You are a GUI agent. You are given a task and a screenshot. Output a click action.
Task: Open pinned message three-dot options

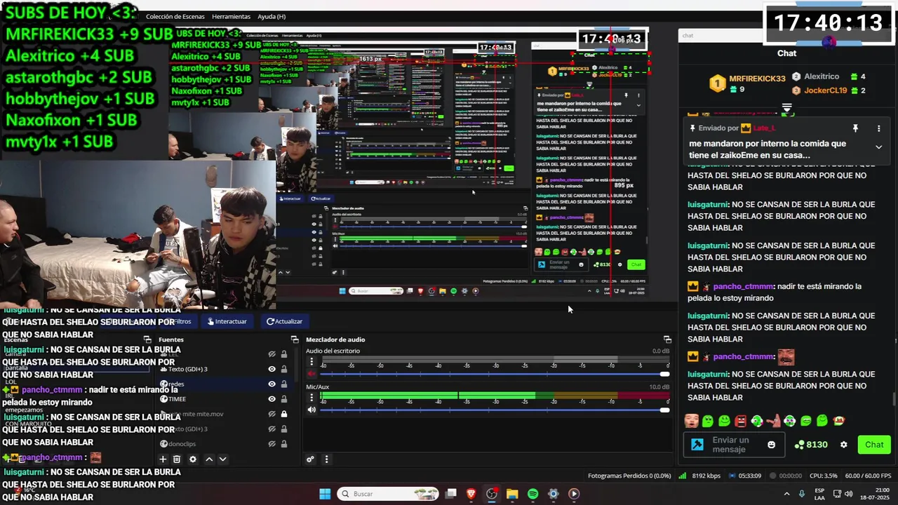[x=878, y=128]
